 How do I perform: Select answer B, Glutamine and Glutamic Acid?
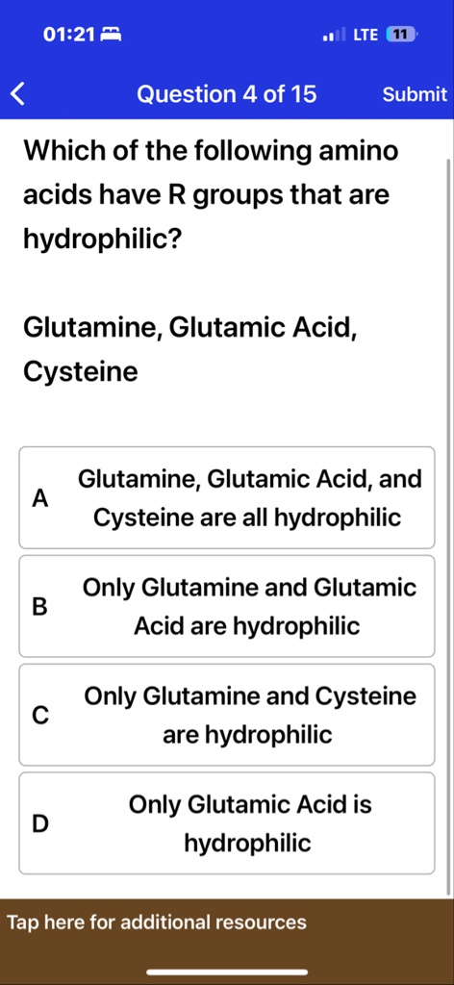tap(227, 606)
